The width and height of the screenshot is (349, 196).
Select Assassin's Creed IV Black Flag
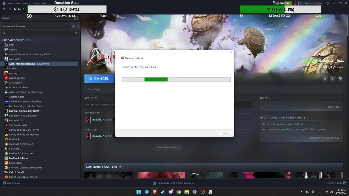(25, 92)
